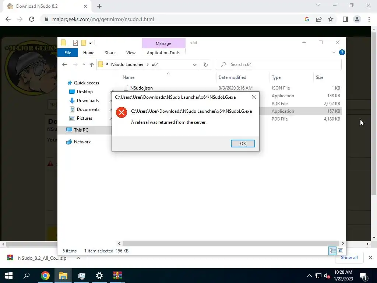
Task: Open NSudo_8.2 zip download options arrow
Action: (x=78, y=258)
